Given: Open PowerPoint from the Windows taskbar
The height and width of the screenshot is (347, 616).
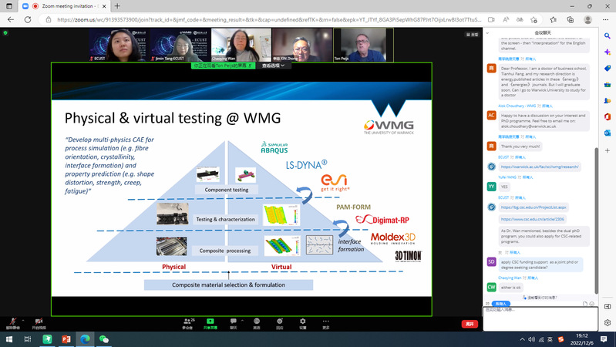Looking at the screenshot, I should click(x=66, y=339).
